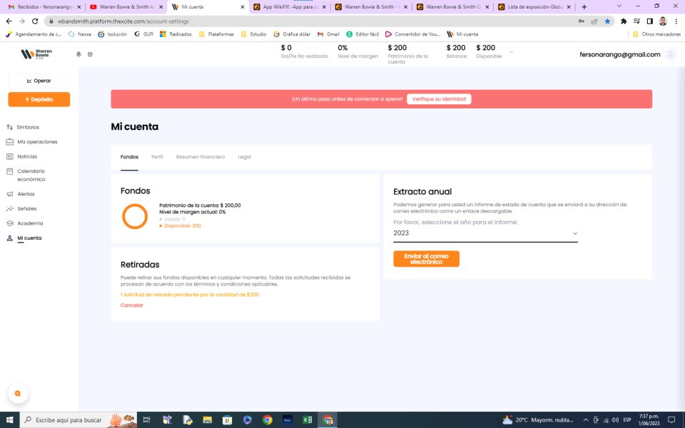This screenshot has height=428, width=685.
Task: Open the Warren Bowie & Smith logo
Action: (36, 53)
